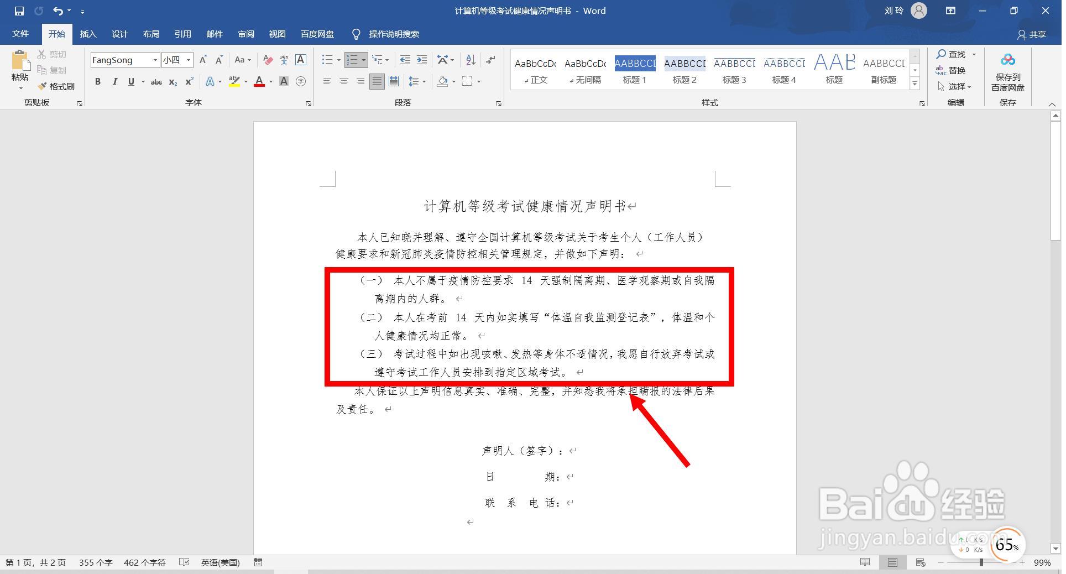Apply distributed alignment to the paragraph
Screen dimensions: 1066x574
coord(394,82)
